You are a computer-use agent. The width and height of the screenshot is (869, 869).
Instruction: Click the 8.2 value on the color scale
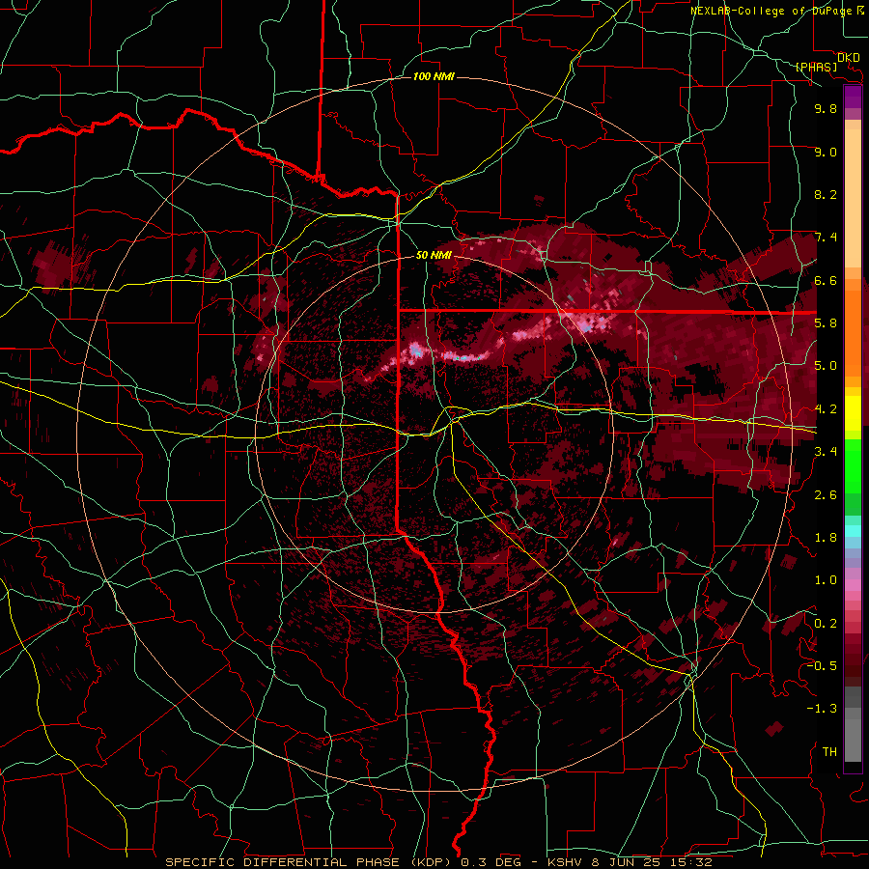(826, 194)
